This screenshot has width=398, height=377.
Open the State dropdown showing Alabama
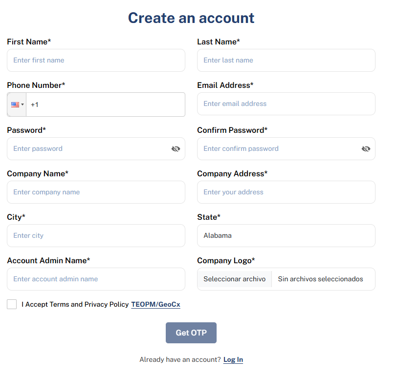tap(286, 235)
